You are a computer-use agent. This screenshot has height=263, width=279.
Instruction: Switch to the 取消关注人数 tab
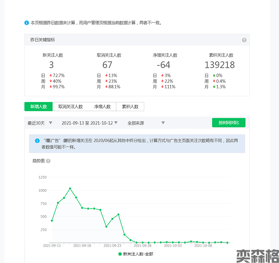pyautogui.click(x=71, y=107)
